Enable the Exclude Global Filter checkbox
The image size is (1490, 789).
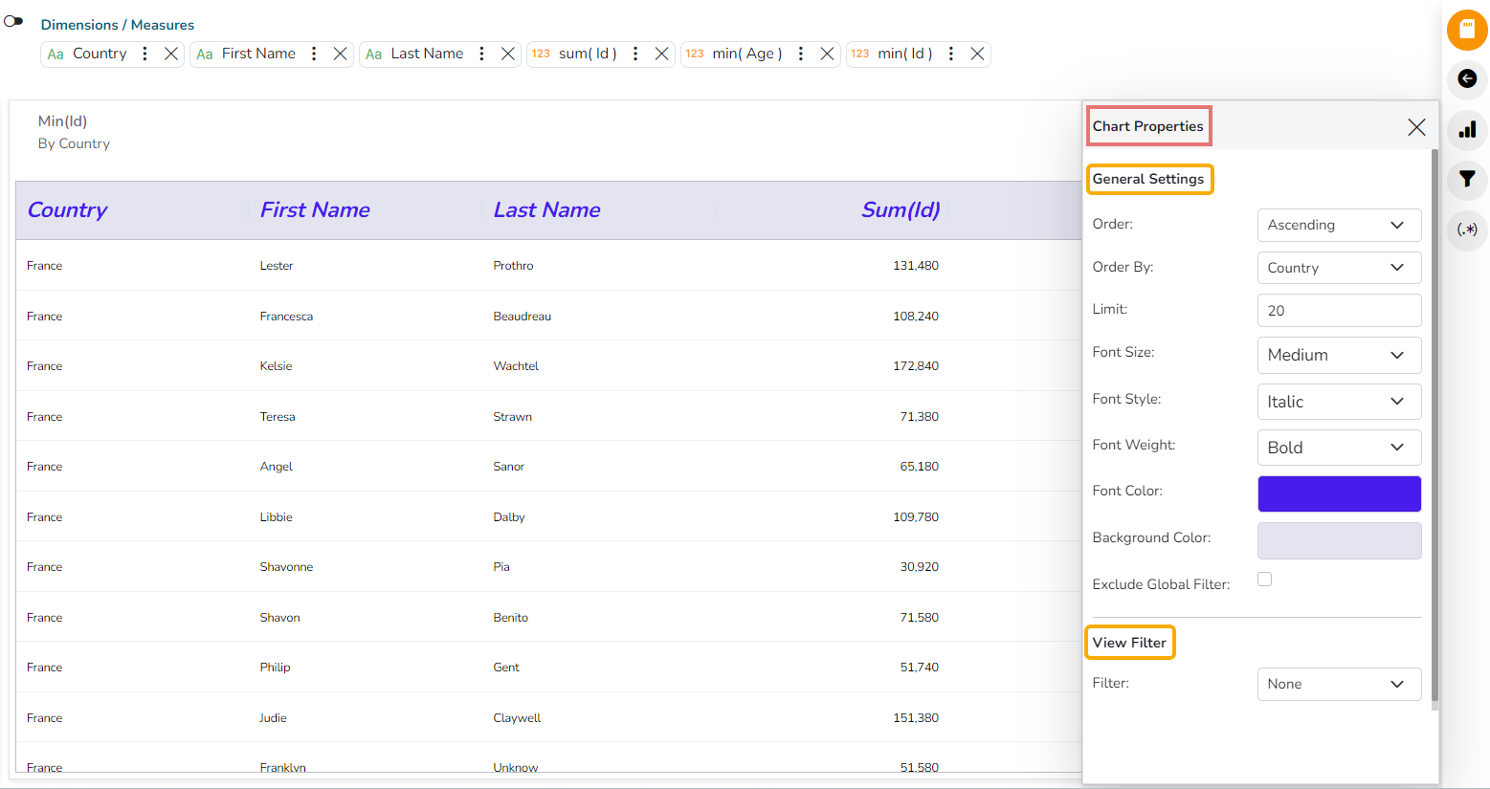coord(1264,579)
